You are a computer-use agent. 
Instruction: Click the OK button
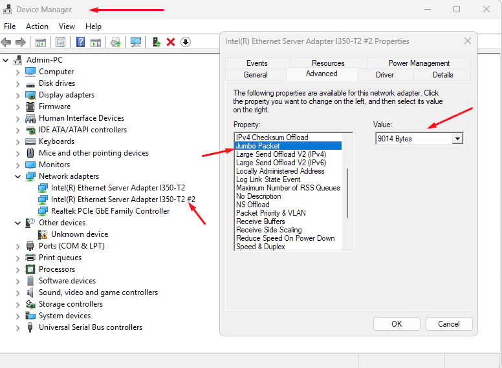pos(397,324)
